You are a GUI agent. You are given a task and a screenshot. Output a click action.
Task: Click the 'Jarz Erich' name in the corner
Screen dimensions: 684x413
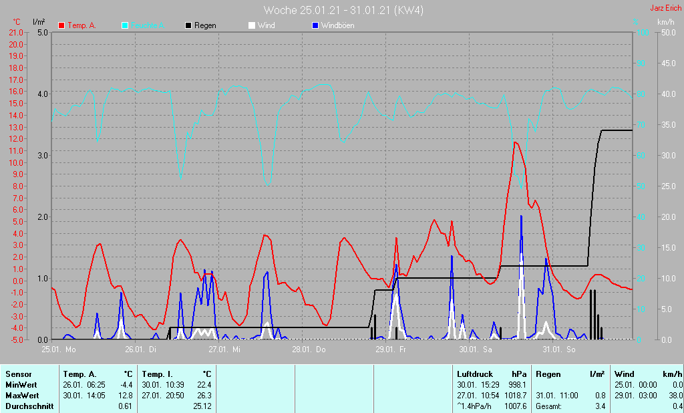click(666, 8)
